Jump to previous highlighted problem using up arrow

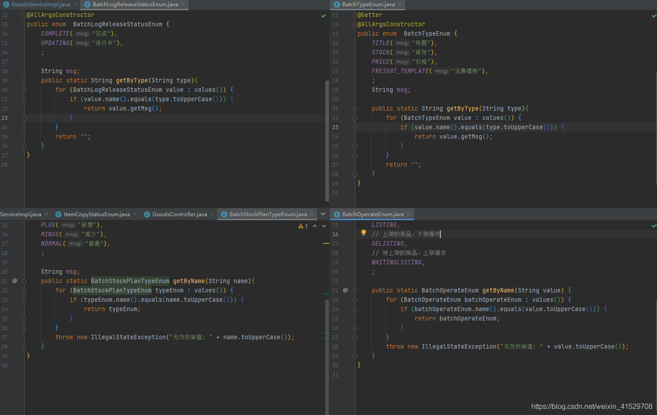[315, 226]
